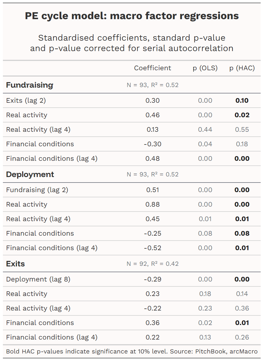Select the "Coefficient" column header

click(153, 68)
